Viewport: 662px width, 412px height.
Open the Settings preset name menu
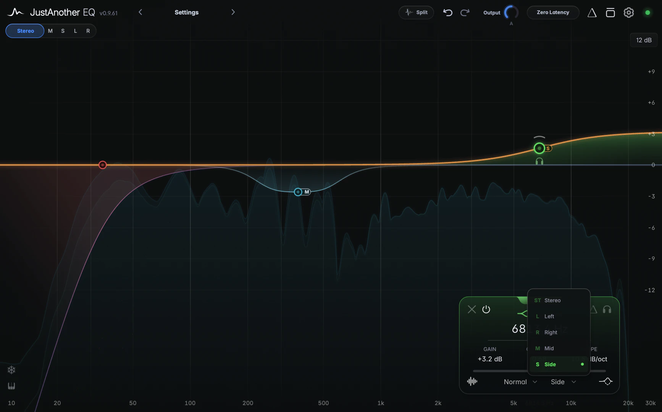tap(186, 12)
